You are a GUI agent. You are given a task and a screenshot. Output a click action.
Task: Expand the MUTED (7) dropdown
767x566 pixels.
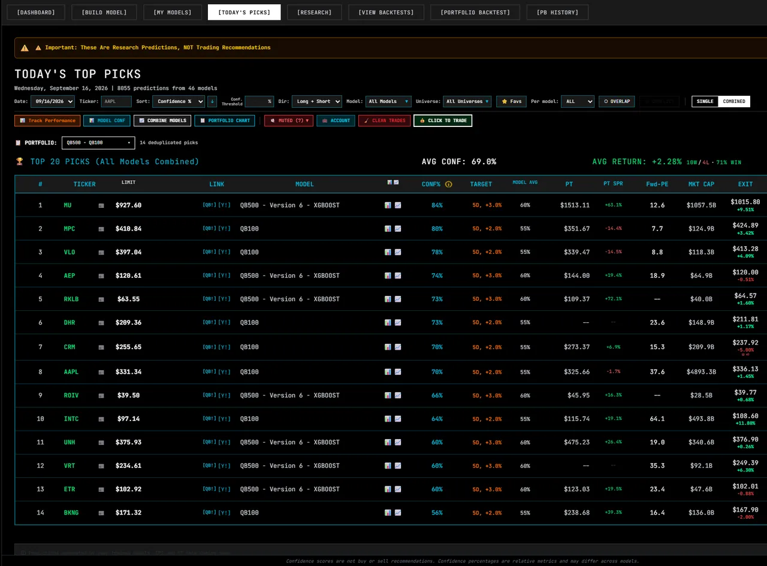(289, 120)
